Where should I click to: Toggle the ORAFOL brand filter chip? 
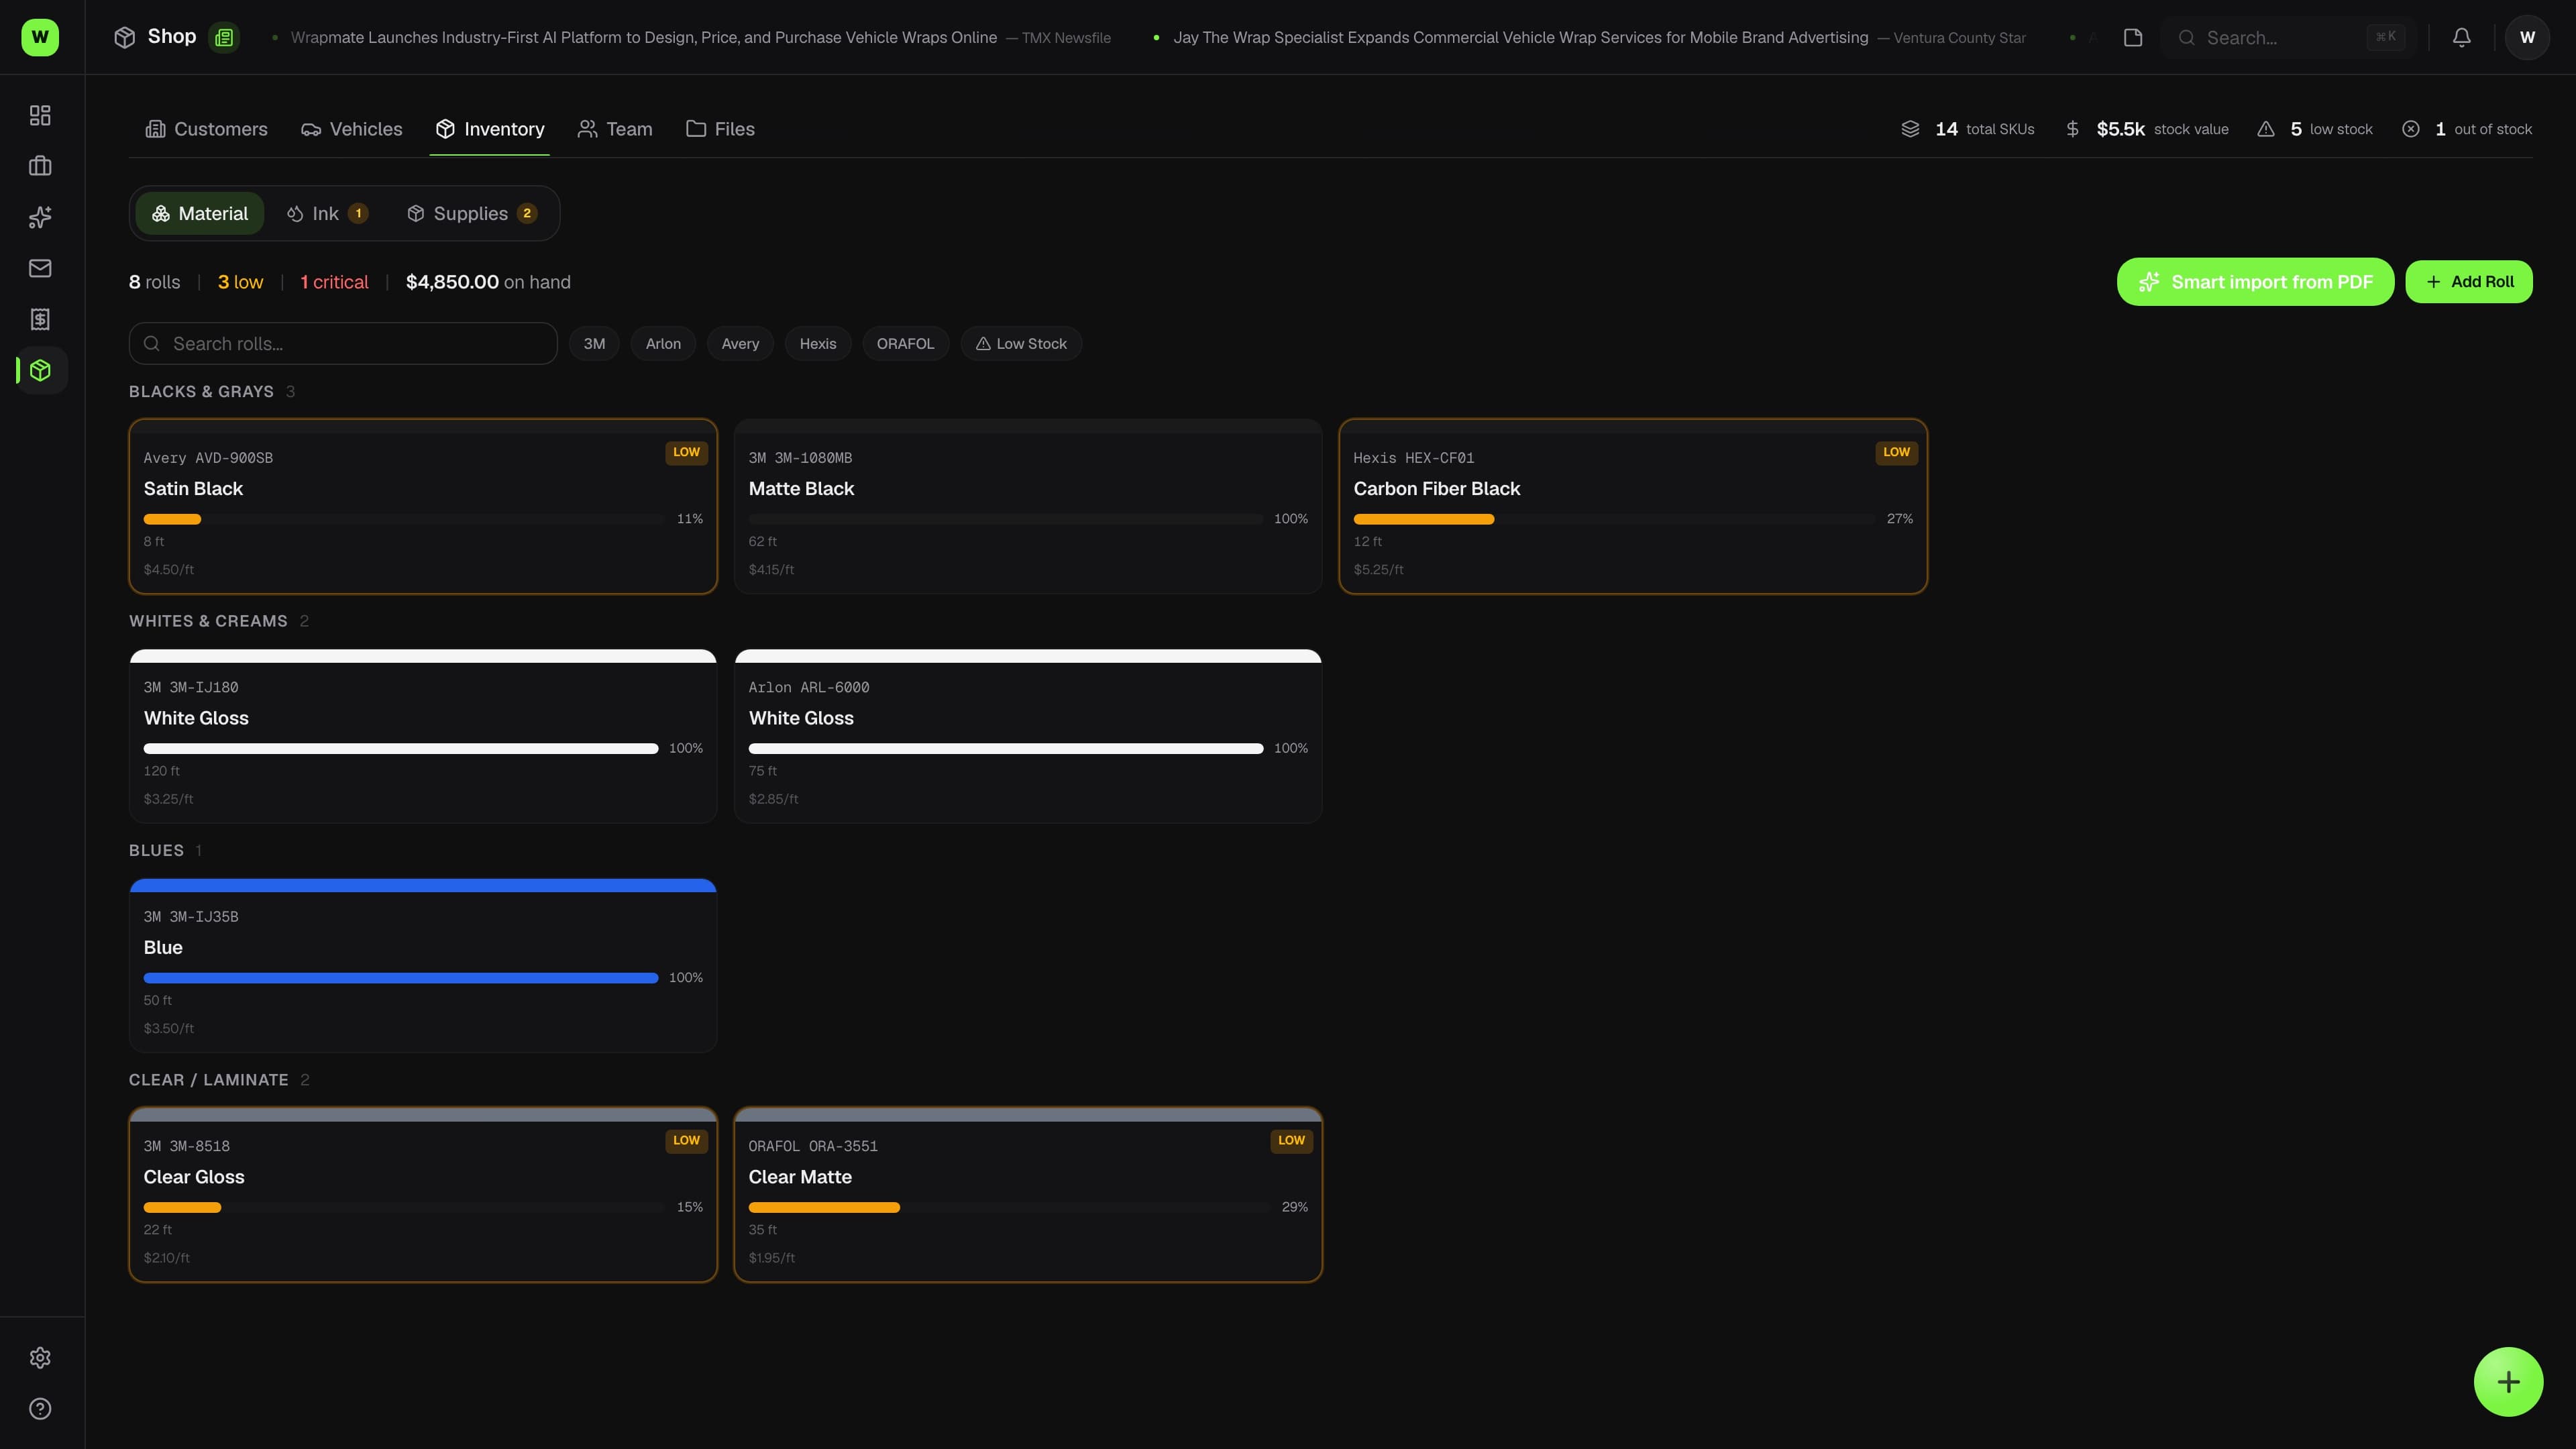(905, 343)
